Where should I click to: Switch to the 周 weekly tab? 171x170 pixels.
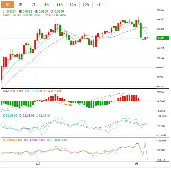[20, 5]
